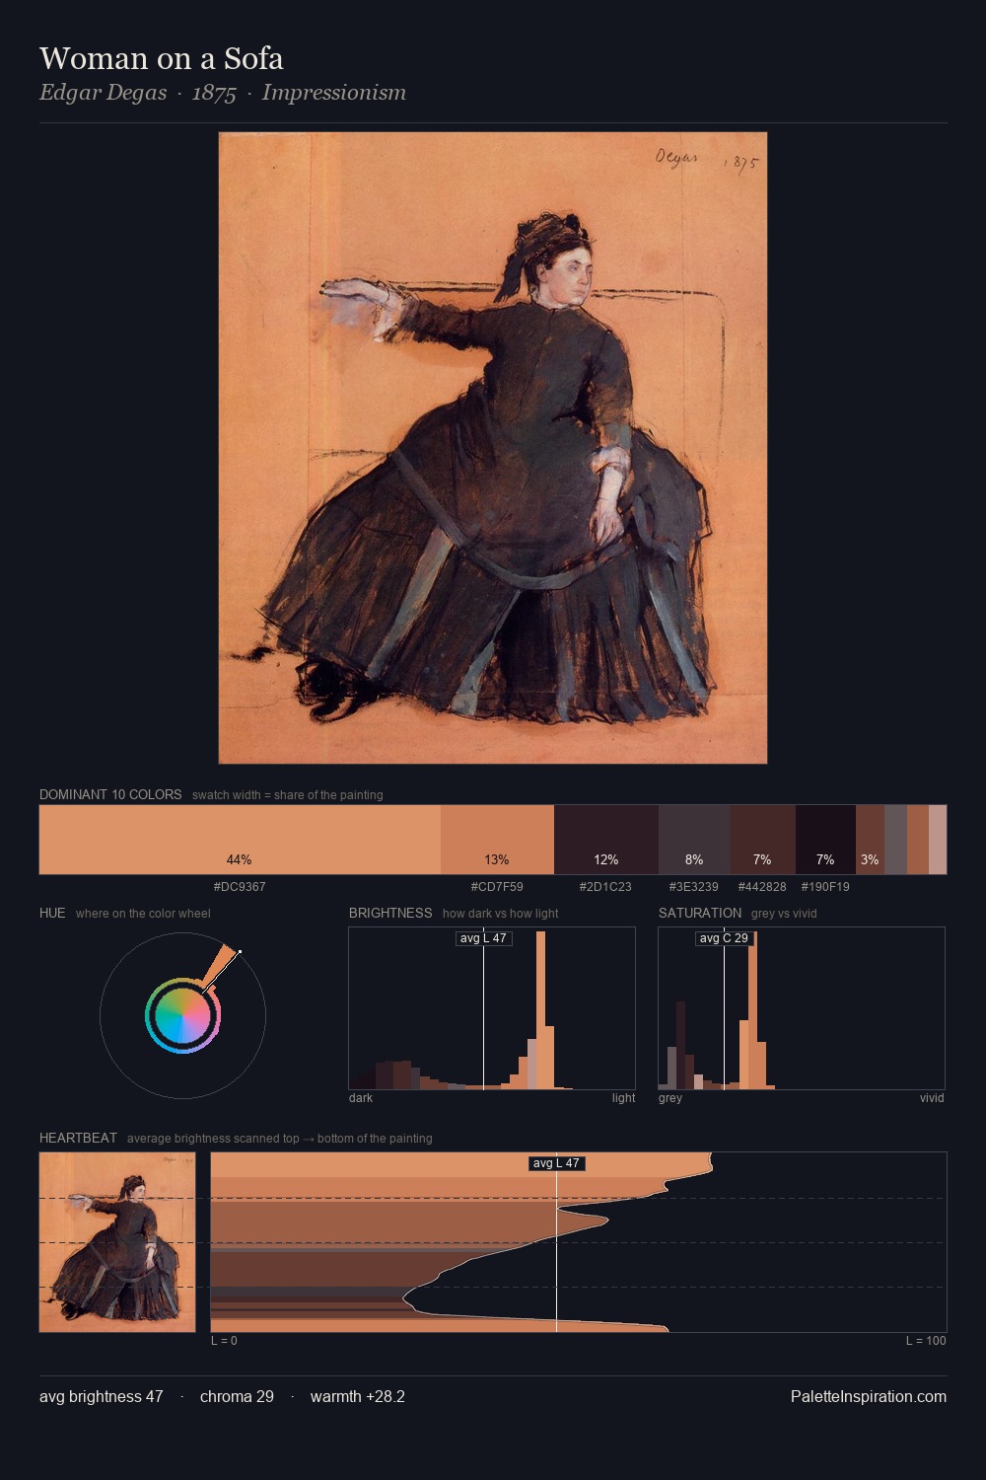Click the "vivid" axis label
Screen dimensions: 986x1480
click(x=932, y=1098)
